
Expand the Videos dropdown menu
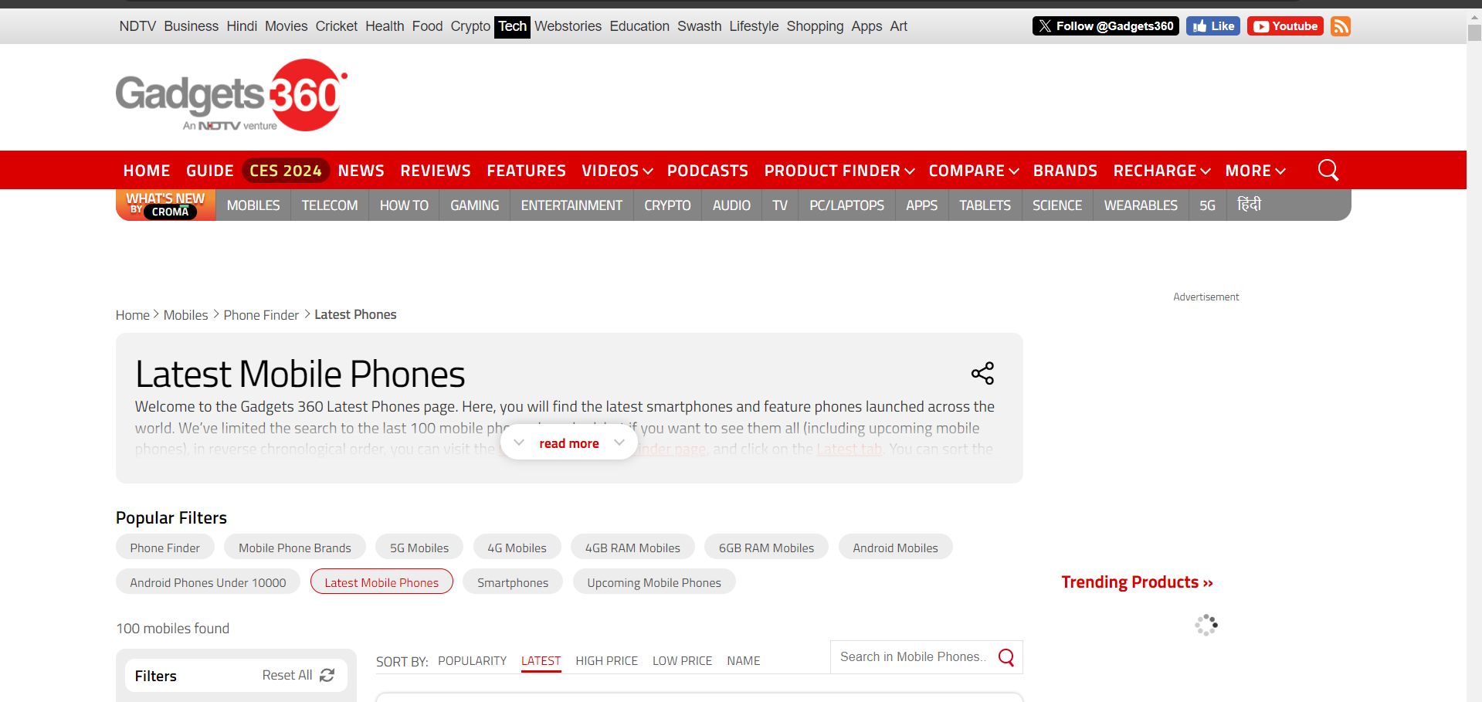click(617, 171)
